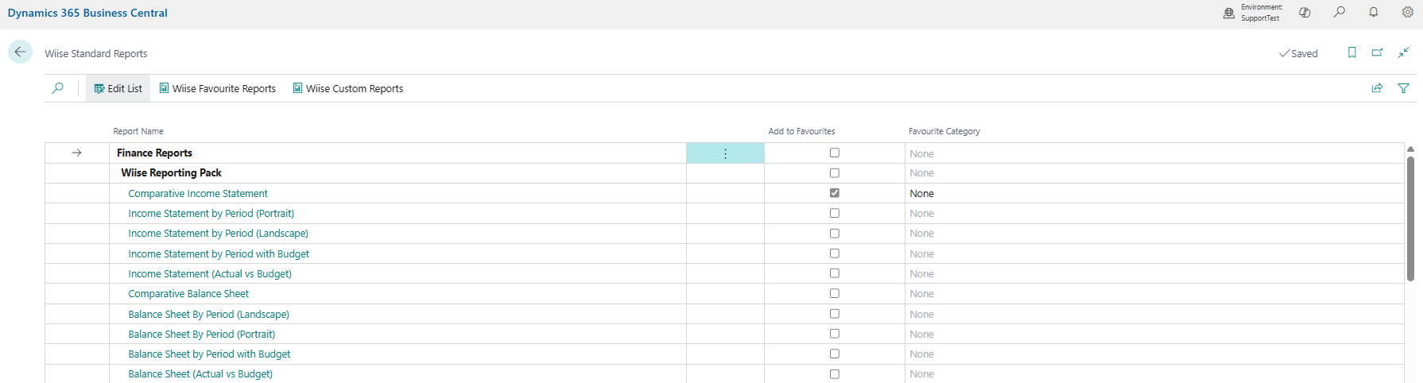Click the top bar search magnifier

pyautogui.click(x=1340, y=12)
